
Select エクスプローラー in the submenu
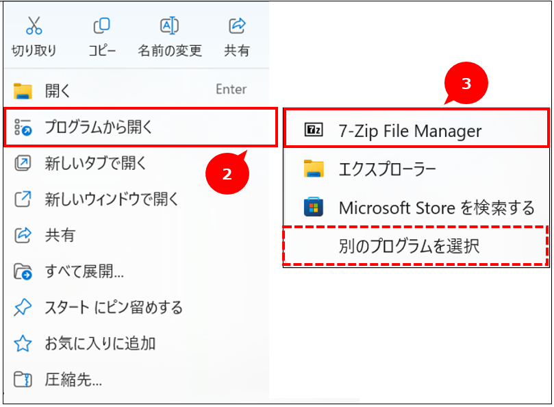click(416, 169)
